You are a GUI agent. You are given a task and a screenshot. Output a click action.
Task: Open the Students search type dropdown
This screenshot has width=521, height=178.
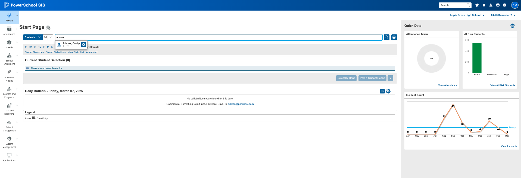coord(33,37)
